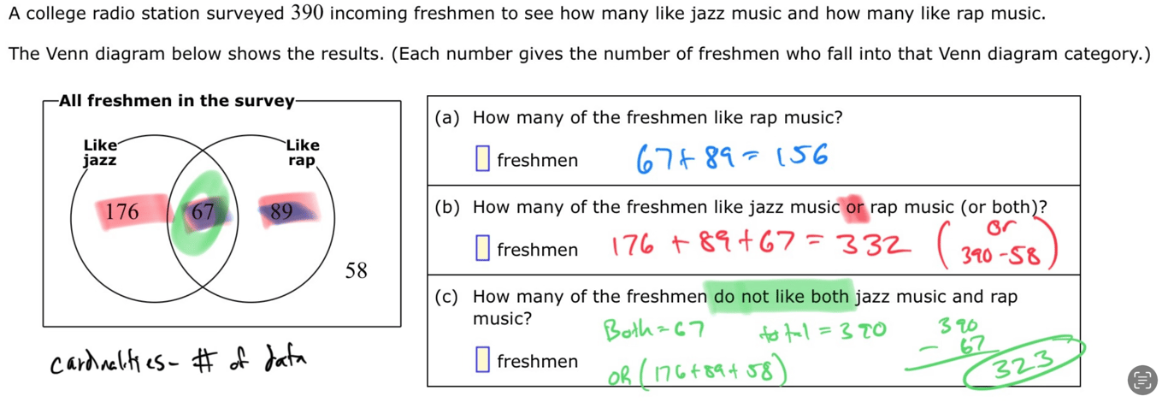Click the Live Text scan icon

point(1141,380)
